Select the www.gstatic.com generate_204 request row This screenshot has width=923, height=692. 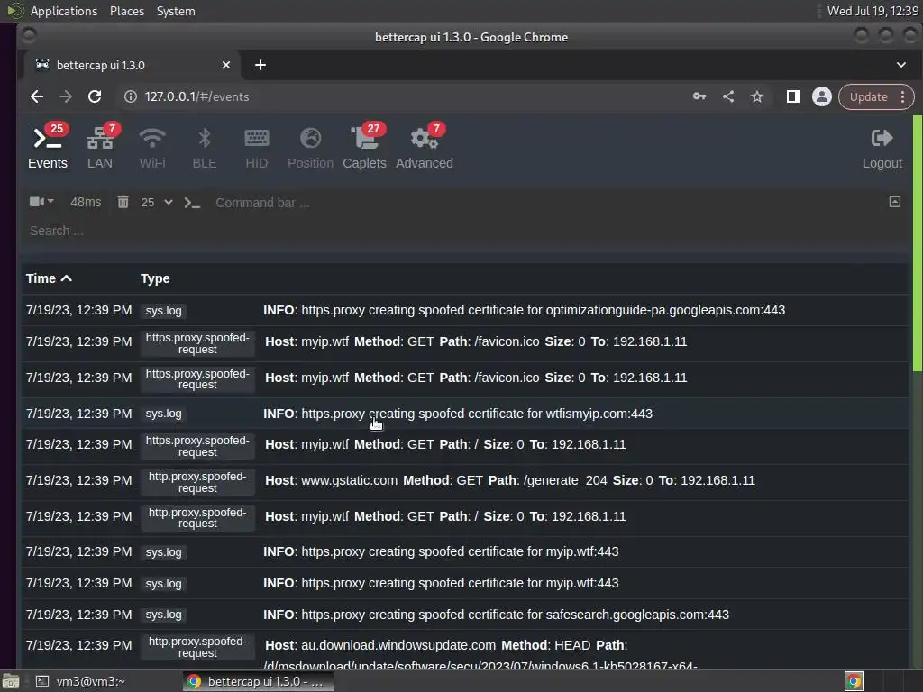[x=465, y=481]
